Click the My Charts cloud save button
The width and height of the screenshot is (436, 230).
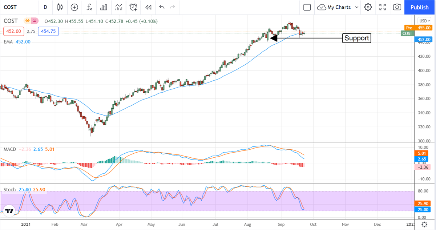pyautogui.click(x=334, y=7)
